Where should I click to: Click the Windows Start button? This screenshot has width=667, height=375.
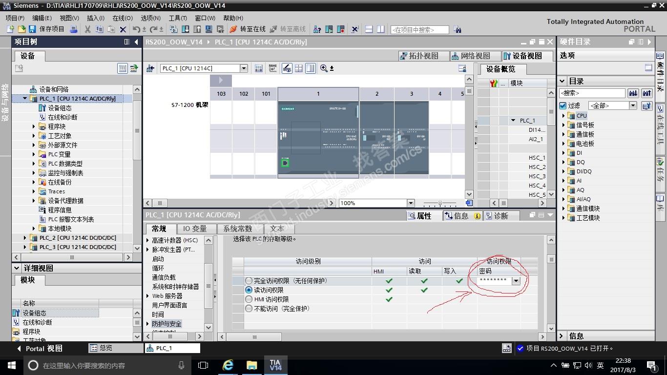[x=11, y=365]
